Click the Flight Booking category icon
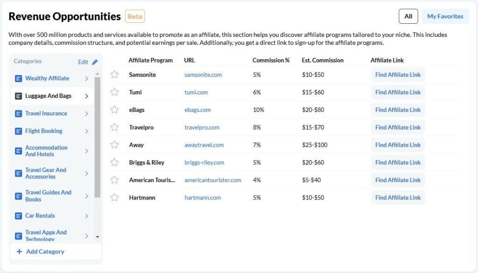This screenshot has width=478, height=273. tap(18, 131)
